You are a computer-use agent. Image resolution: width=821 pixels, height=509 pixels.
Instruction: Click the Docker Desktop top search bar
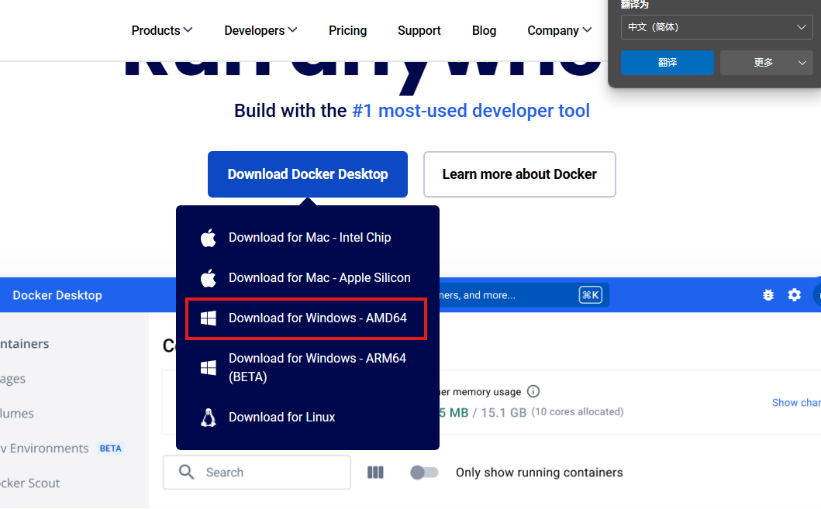click(523, 295)
